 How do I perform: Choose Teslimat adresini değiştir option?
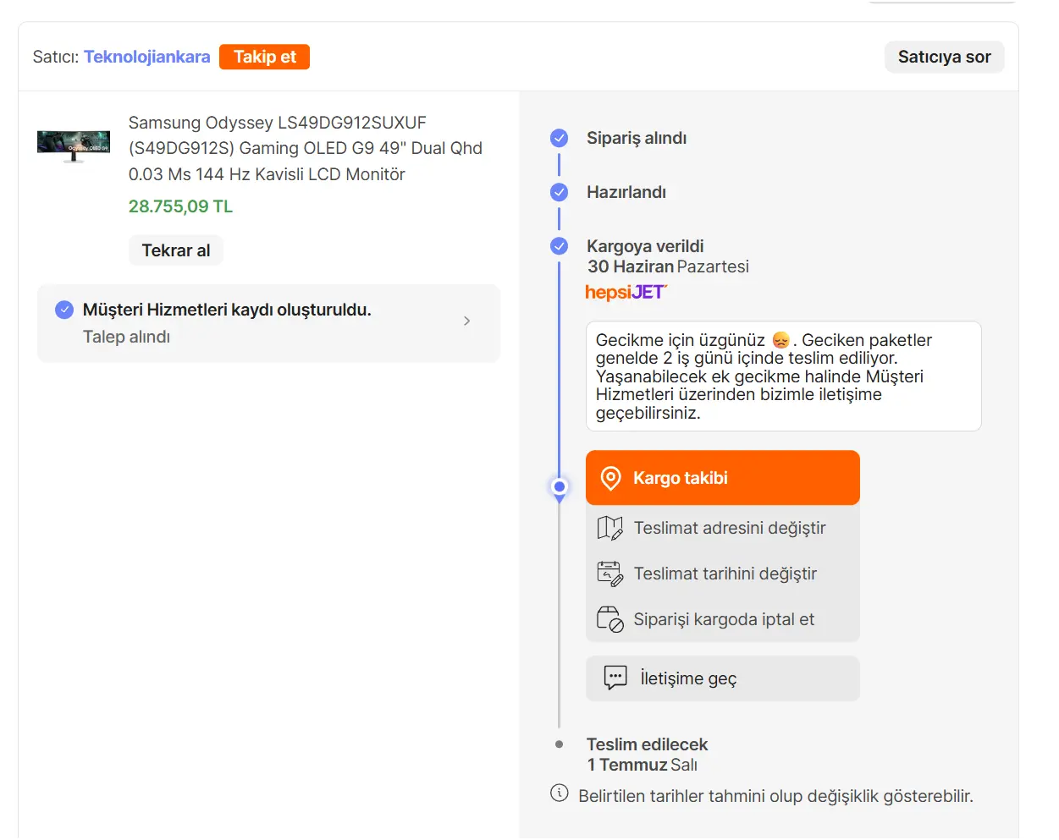(x=723, y=528)
